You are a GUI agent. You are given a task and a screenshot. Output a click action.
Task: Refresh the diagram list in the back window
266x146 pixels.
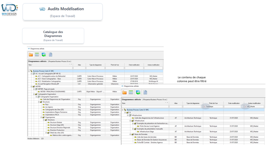(x=44, y=55)
